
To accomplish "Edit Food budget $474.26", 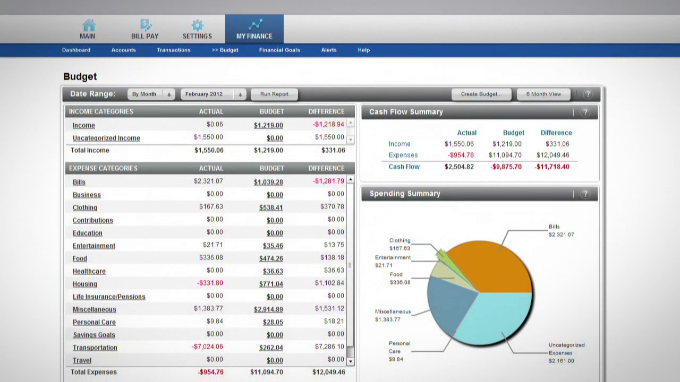I will (271, 258).
